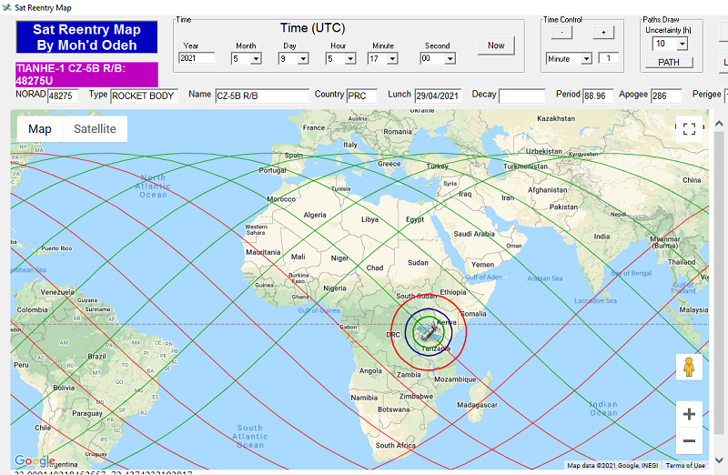Click the Terms of Use link

tap(685, 465)
